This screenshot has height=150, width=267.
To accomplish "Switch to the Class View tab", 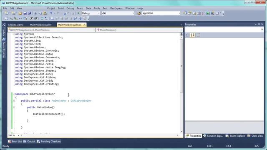I will (x=255, y=136).
